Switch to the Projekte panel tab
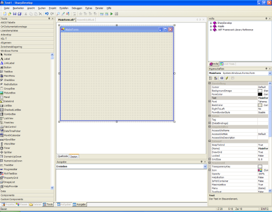The height and width of the screenshot is (212, 272). click(x=8, y=204)
